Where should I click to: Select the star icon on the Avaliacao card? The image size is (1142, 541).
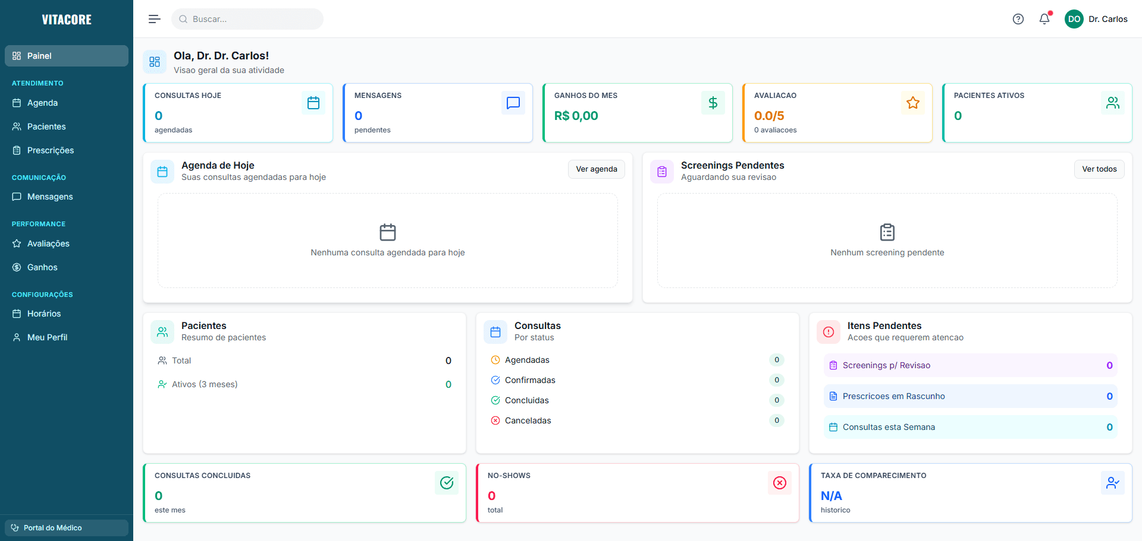pyautogui.click(x=913, y=103)
